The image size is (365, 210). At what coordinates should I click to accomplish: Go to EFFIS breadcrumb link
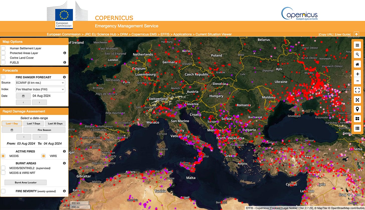point(165,34)
